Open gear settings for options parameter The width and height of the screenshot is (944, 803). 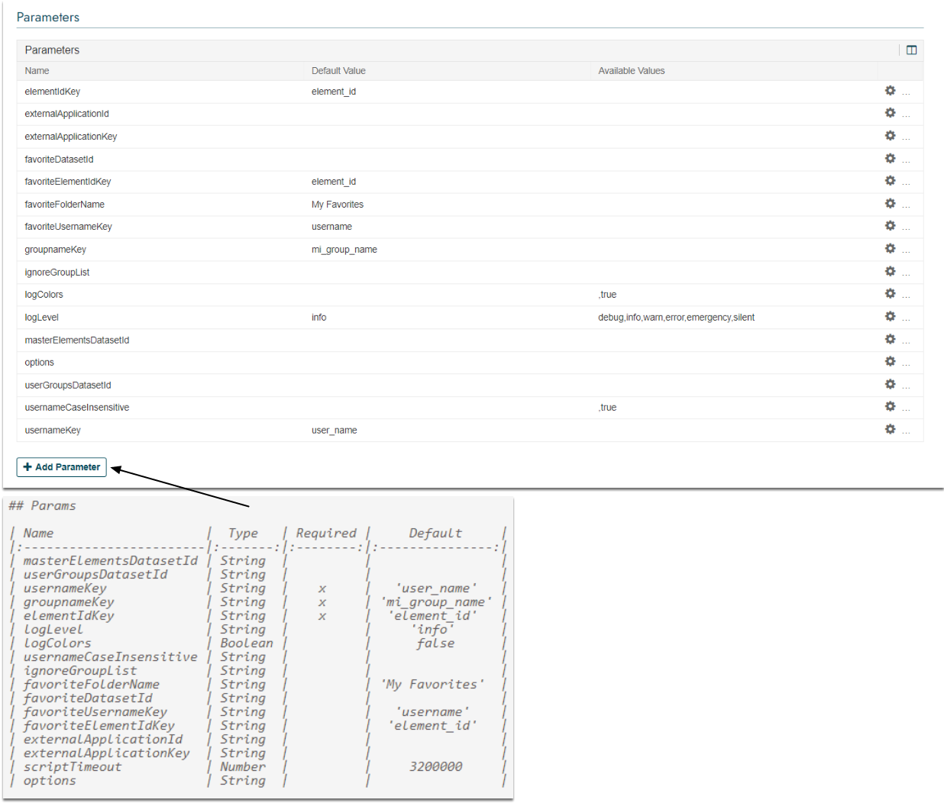coord(890,362)
